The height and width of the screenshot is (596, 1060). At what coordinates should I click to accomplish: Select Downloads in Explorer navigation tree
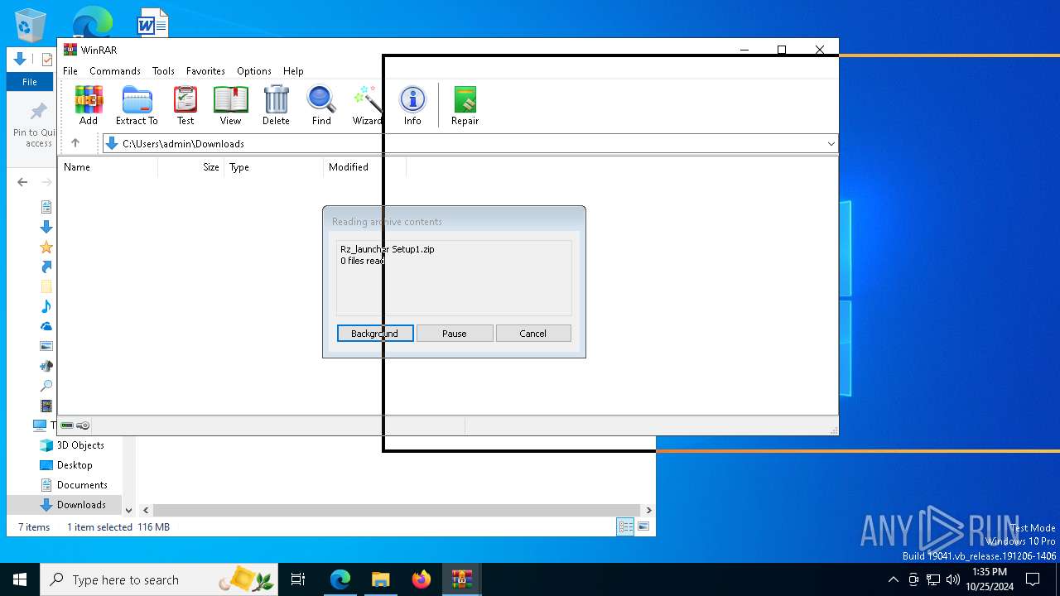pyautogui.click(x=73, y=505)
